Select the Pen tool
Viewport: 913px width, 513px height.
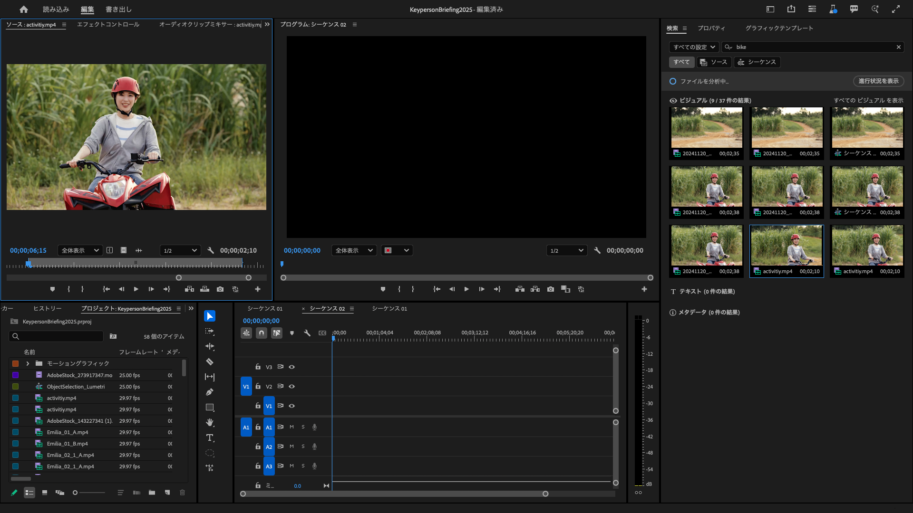pyautogui.click(x=210, y=392)
